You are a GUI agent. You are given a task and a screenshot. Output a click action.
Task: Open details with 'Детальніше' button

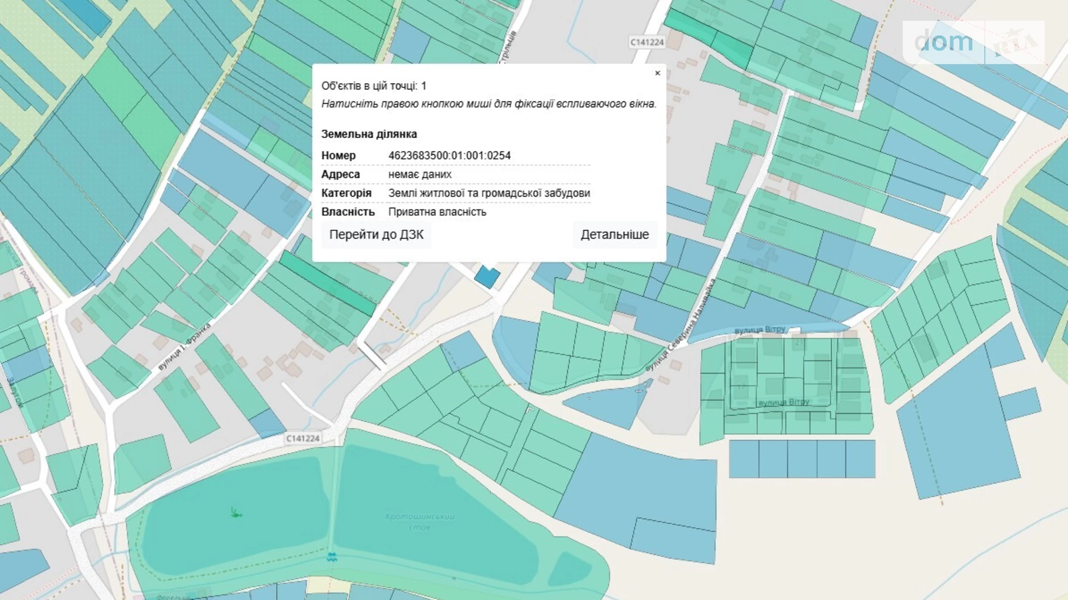click(614, 235)
